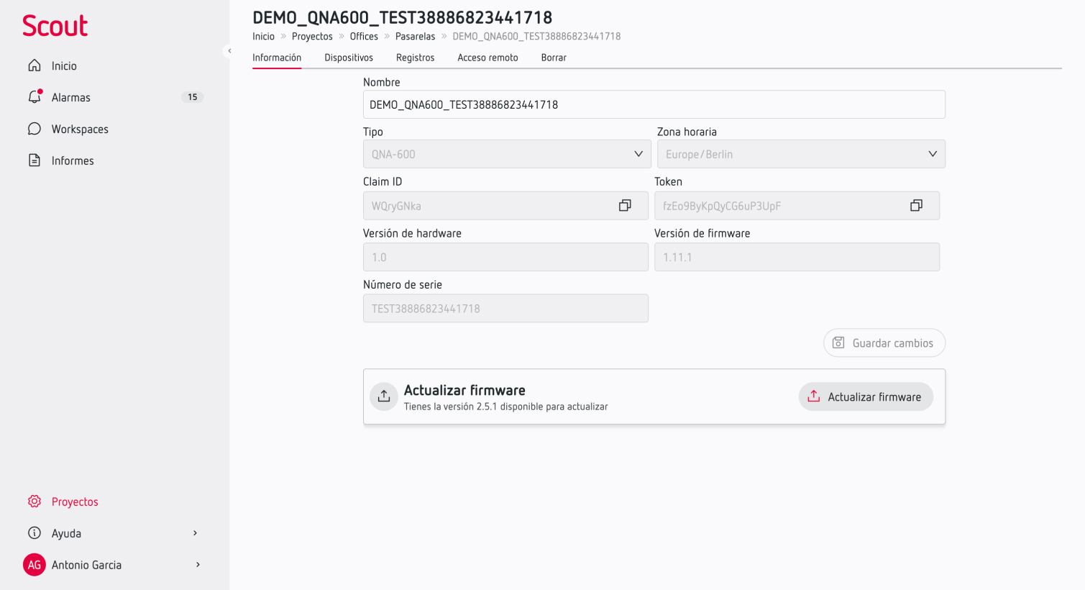
Task: Expand the Antonio Garcia account chevron
Action: (198, 565)
